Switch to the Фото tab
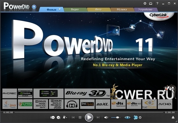The image size is (178, 123). 98,10
